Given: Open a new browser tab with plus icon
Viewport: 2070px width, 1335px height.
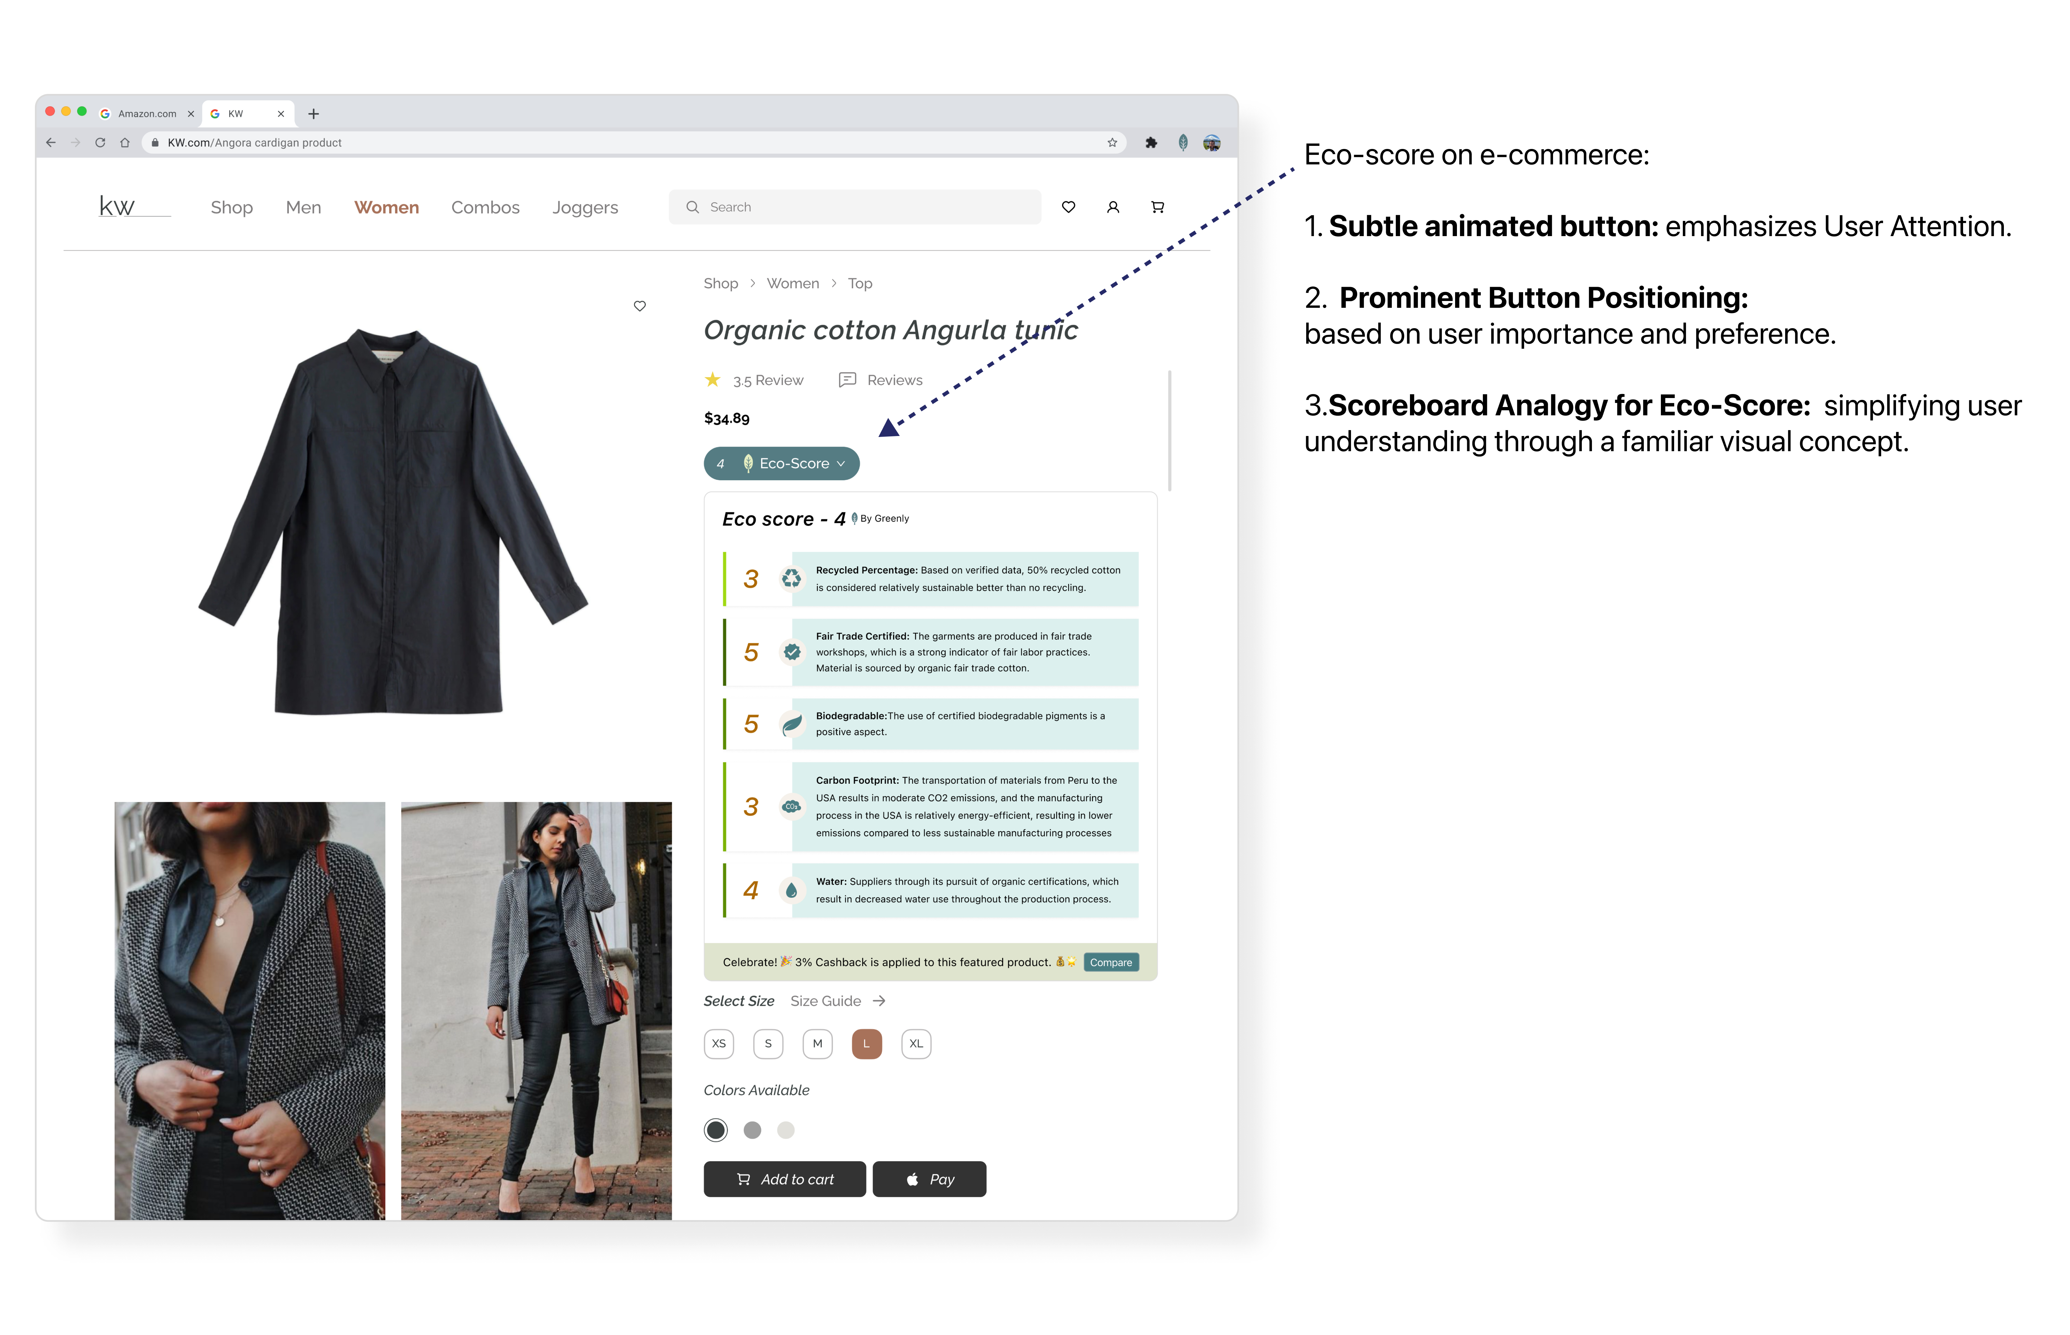Looking at the screenshot, I should [x=314, y=113].
